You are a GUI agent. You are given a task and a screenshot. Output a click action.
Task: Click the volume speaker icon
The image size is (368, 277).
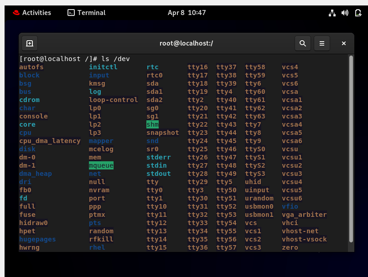(x=345, y=13)
